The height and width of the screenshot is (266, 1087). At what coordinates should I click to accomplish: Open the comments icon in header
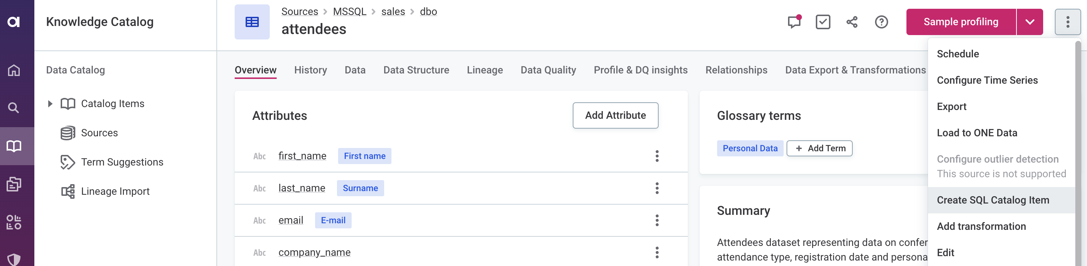point(794,22)
